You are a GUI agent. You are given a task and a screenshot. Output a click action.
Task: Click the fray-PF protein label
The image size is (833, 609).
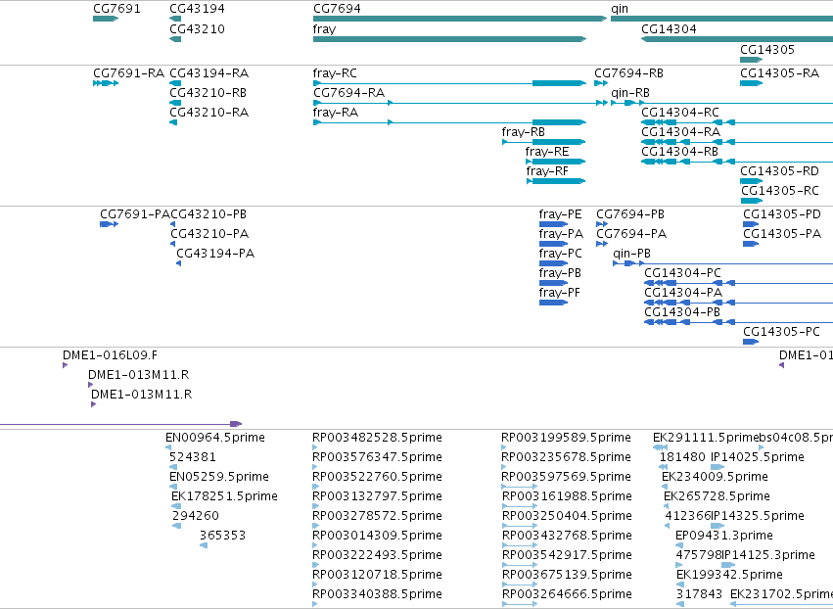559,294
